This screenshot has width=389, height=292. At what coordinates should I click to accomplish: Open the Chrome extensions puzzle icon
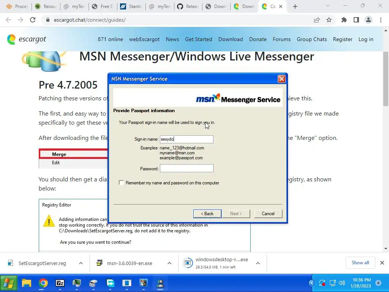tap(344, 20)
